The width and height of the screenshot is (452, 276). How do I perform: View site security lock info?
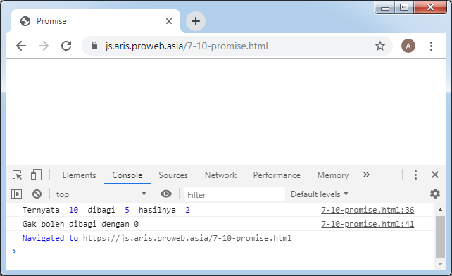click(x=94, y=46)
